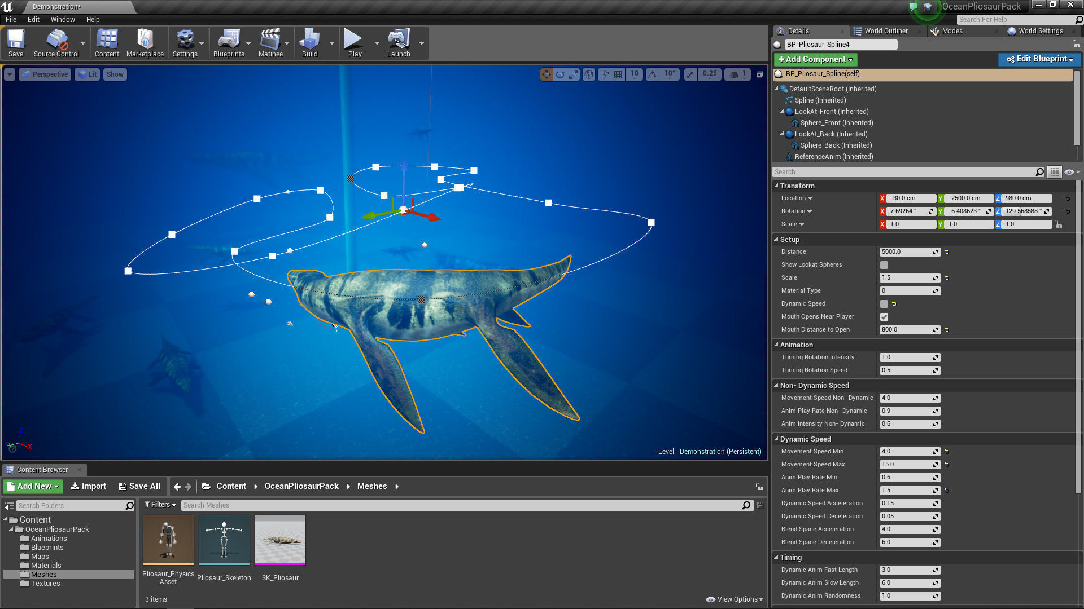
Task: Collapse the Transform section
Action: (x=776, y=186)
